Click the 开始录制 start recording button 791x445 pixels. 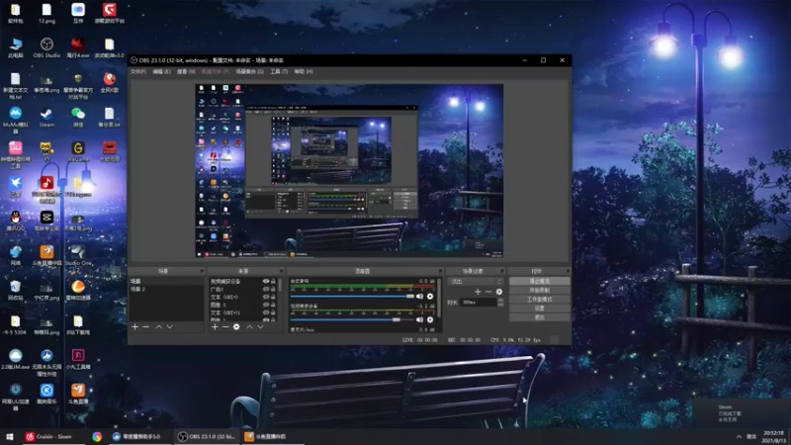point(539,290)
